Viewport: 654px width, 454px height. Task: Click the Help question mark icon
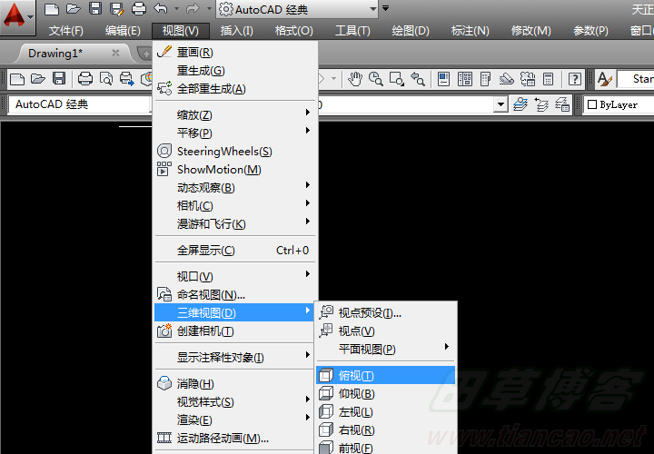(575, 79)
